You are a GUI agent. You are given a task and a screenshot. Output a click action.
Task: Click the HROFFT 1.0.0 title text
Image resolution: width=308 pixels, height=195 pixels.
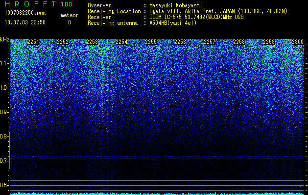click(x=39, y=4)
